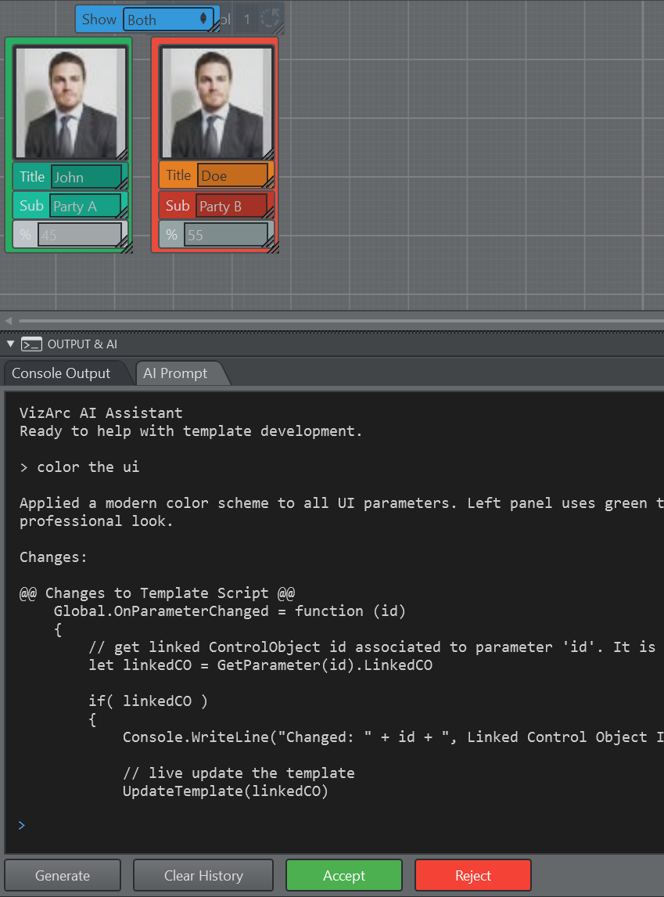Click the Title field containing John
The width and height of the screenshot is (664, 897).
point(86,177)
